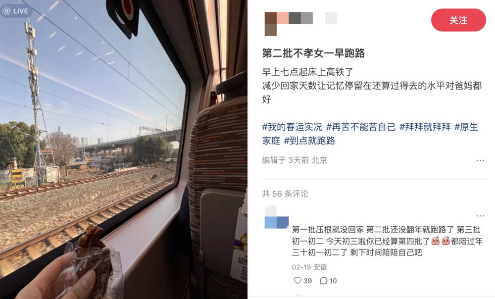Viewport: 495px width, 299px height.
Task: Follow the author with 关注 button
Action: [x=458, y=20]
